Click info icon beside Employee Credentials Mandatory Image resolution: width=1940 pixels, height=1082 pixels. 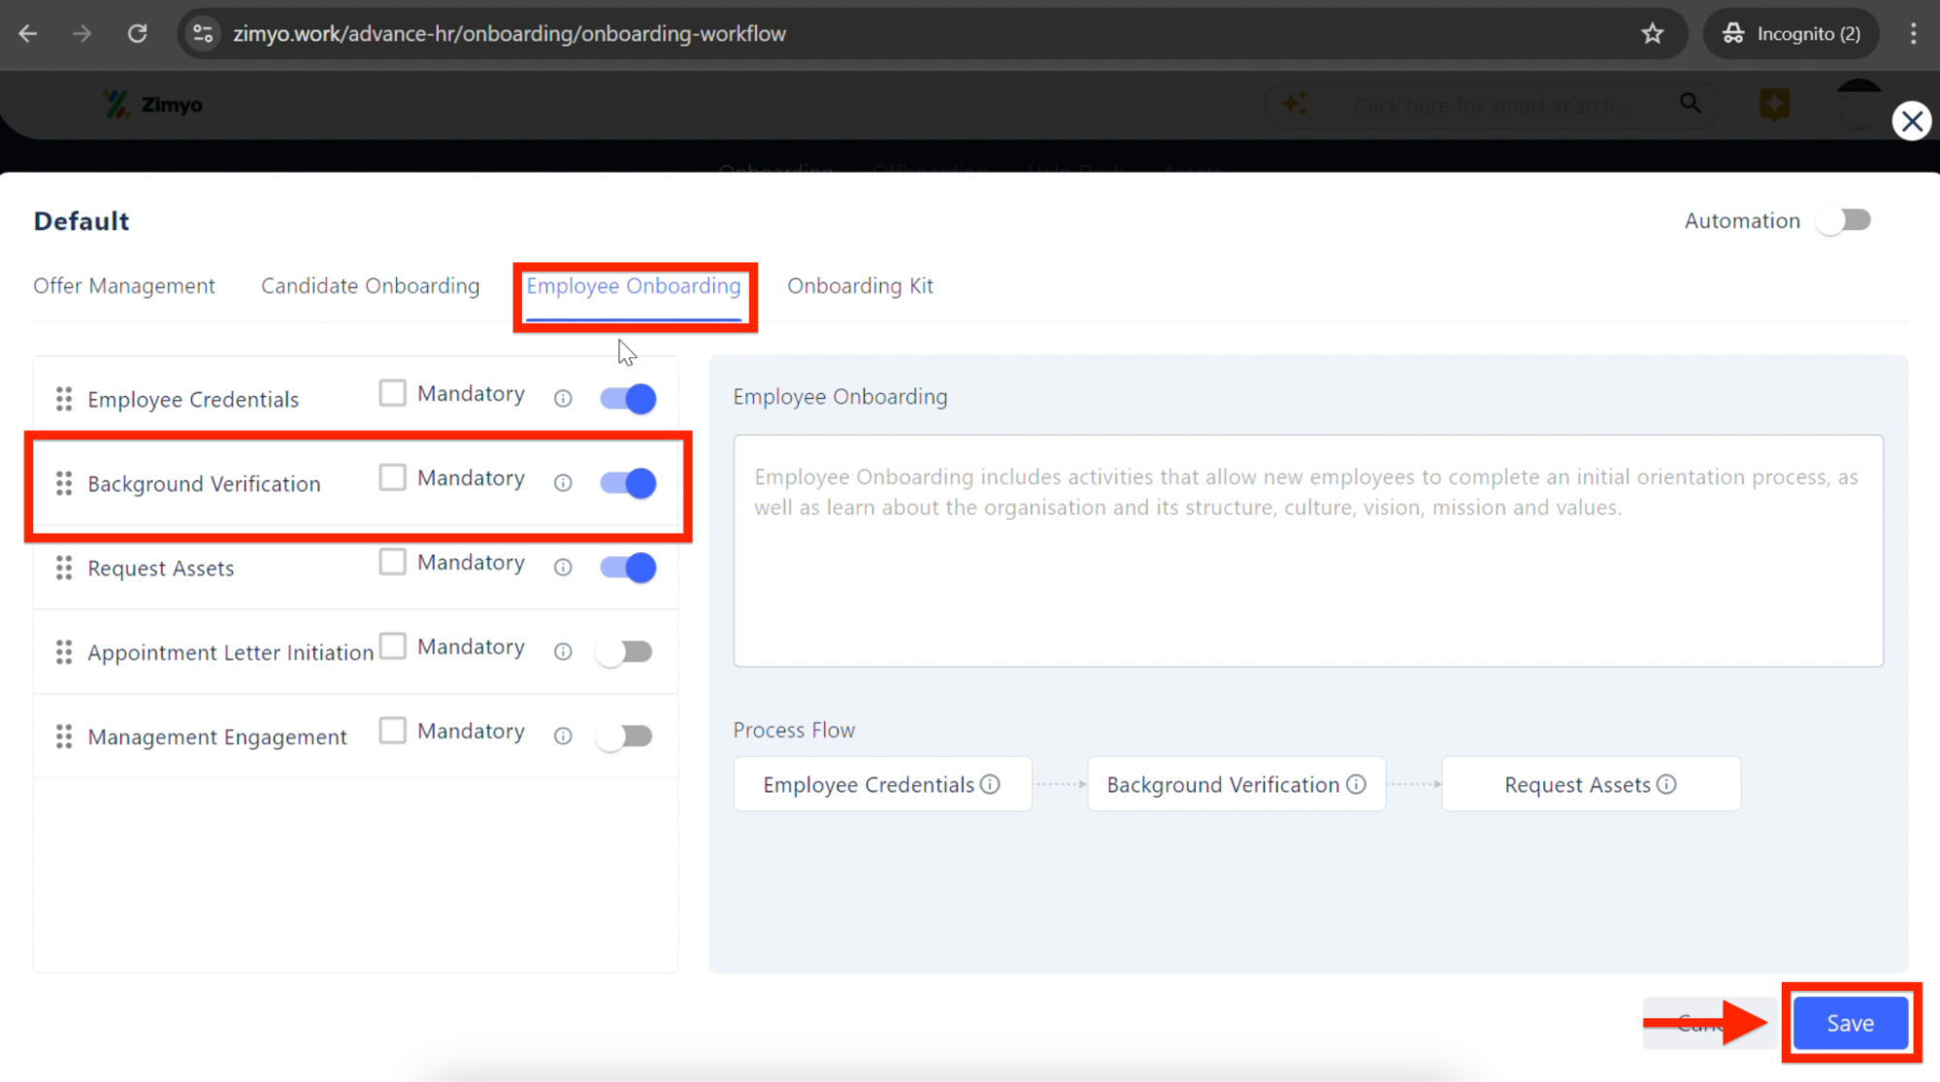tap(563, 398)
